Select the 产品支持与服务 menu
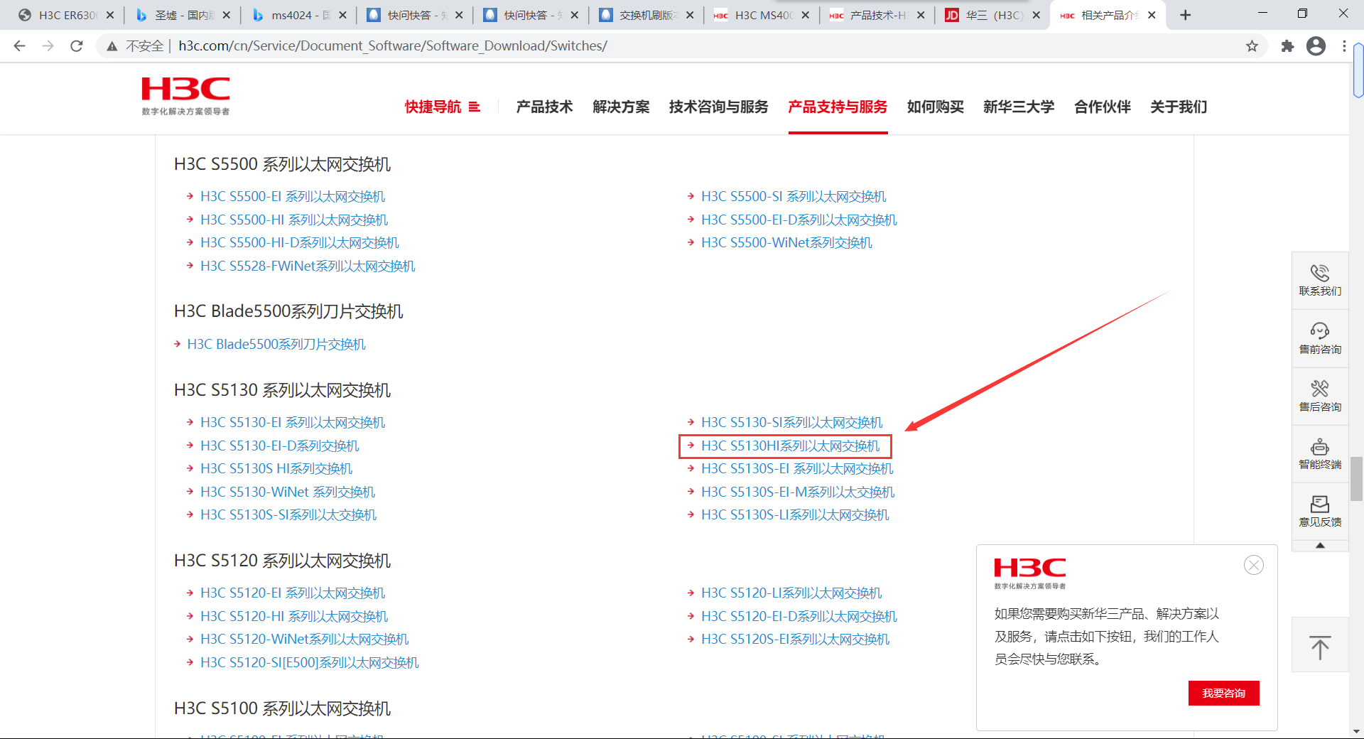The width and height of the screenshot is (1364, 739). [838, 107]
